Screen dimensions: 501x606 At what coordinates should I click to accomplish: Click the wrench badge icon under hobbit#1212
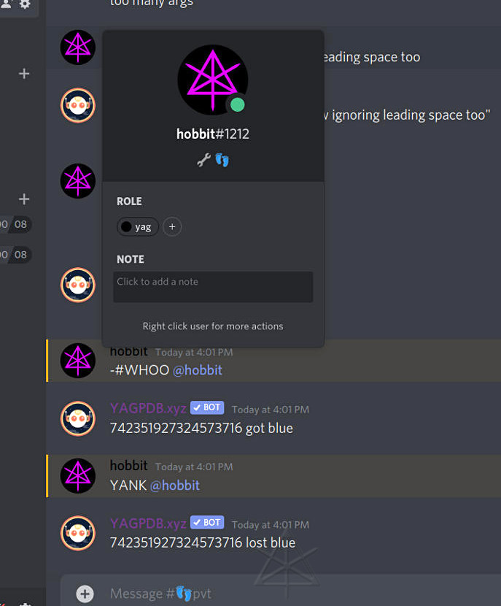pos(203,160)
